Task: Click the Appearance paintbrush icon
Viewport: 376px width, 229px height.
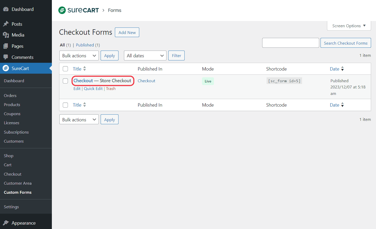Action: click(6, 223)
